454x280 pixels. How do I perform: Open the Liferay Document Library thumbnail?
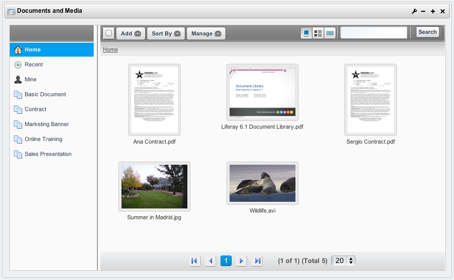tap(263, 92)
